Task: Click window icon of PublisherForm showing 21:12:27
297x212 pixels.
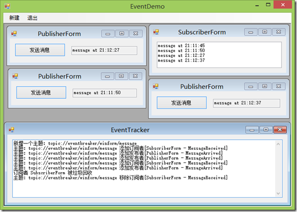Action: click(14, 33)
